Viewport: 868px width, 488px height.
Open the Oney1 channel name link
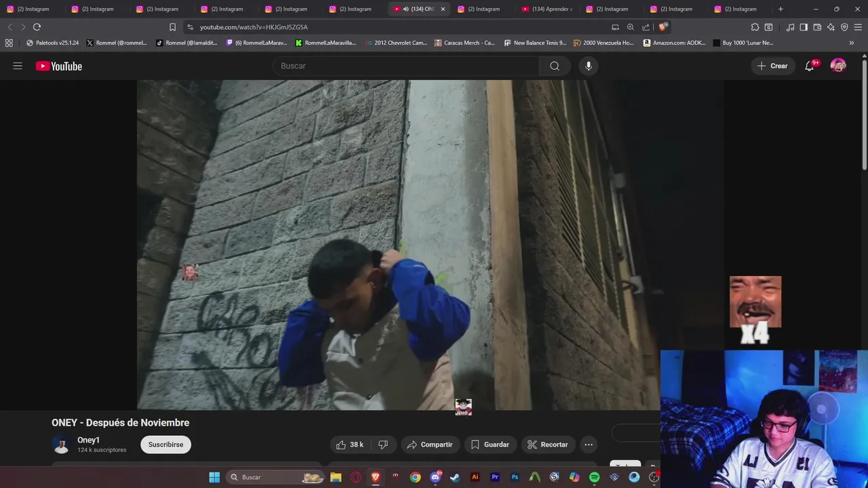(88, 440)
